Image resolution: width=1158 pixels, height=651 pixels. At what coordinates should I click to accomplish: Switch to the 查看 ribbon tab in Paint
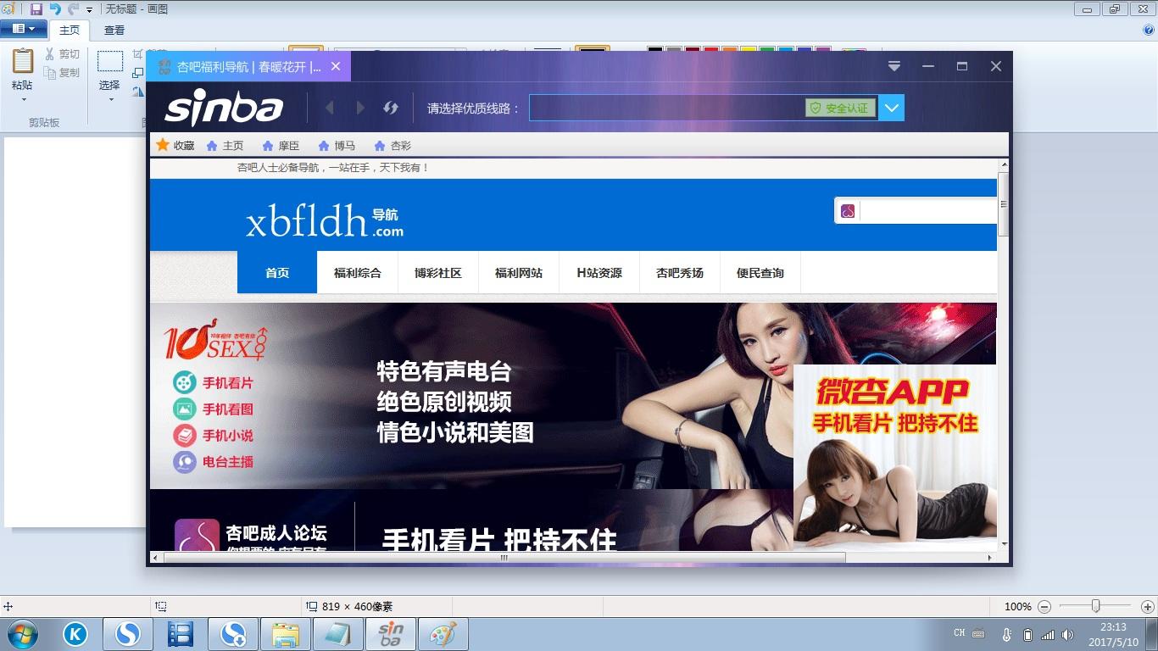tap(114, 30)
